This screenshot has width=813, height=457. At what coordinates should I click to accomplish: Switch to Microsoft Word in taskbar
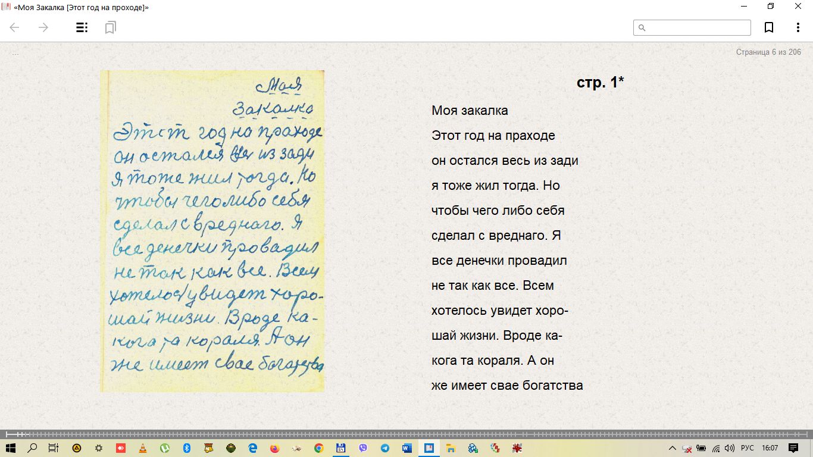pyautogui.click(x=406, y=448)
